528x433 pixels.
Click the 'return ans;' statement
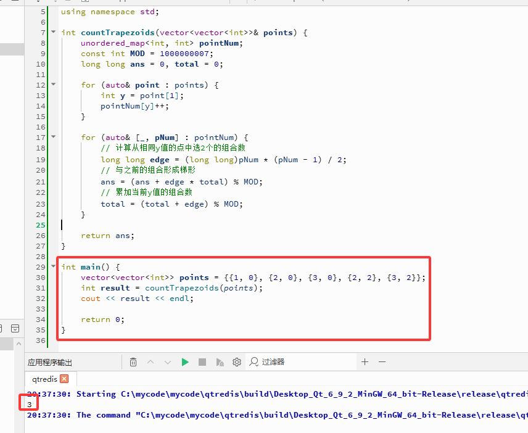coord(107,236)
